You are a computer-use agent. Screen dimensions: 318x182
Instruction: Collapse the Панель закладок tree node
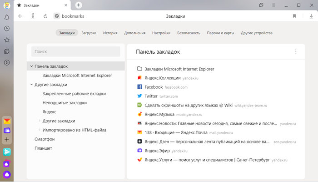coord(31,66)
